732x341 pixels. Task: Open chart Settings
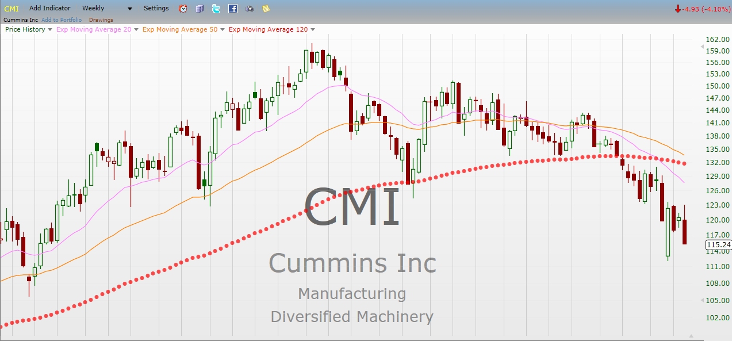pyautogui.click(x=156, y=8)
